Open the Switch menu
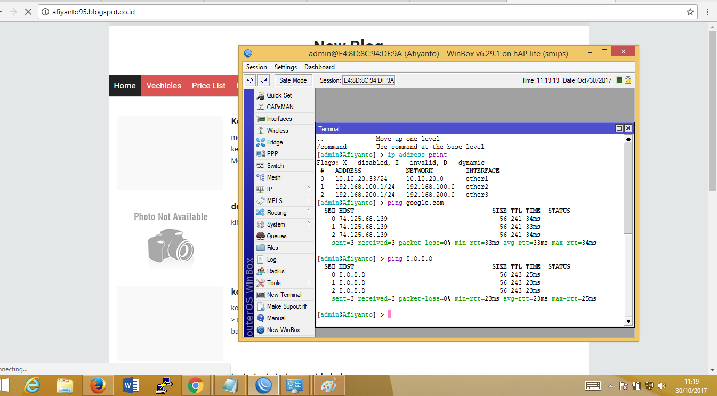 tap(285, 166)
